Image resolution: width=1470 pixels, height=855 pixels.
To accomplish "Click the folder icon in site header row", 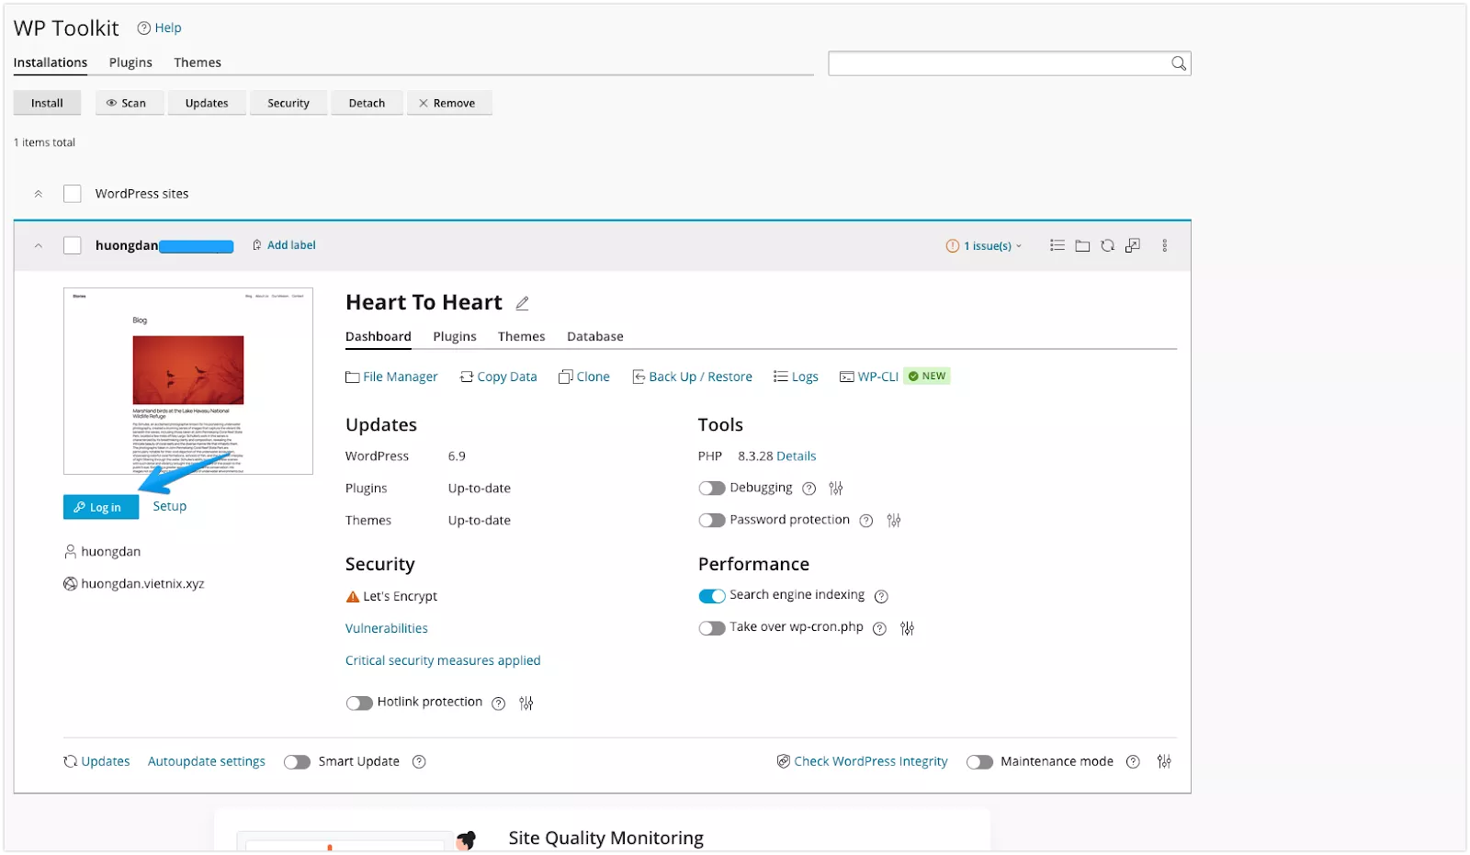I will point(1082,246).
